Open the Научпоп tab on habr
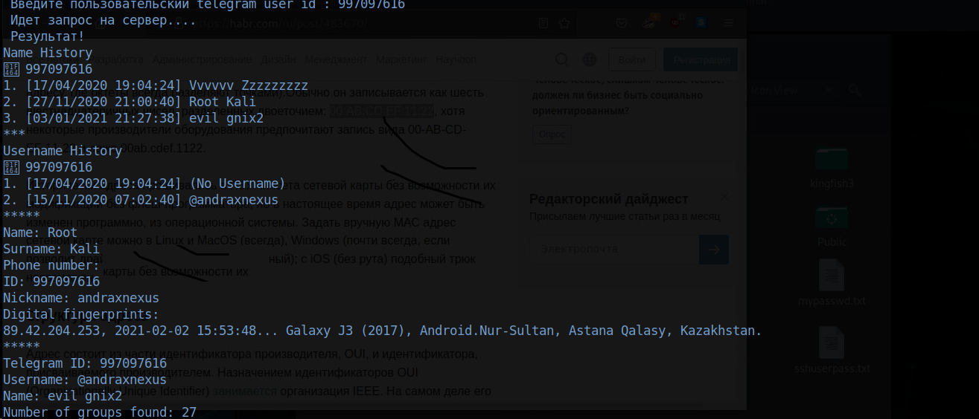 456,59
